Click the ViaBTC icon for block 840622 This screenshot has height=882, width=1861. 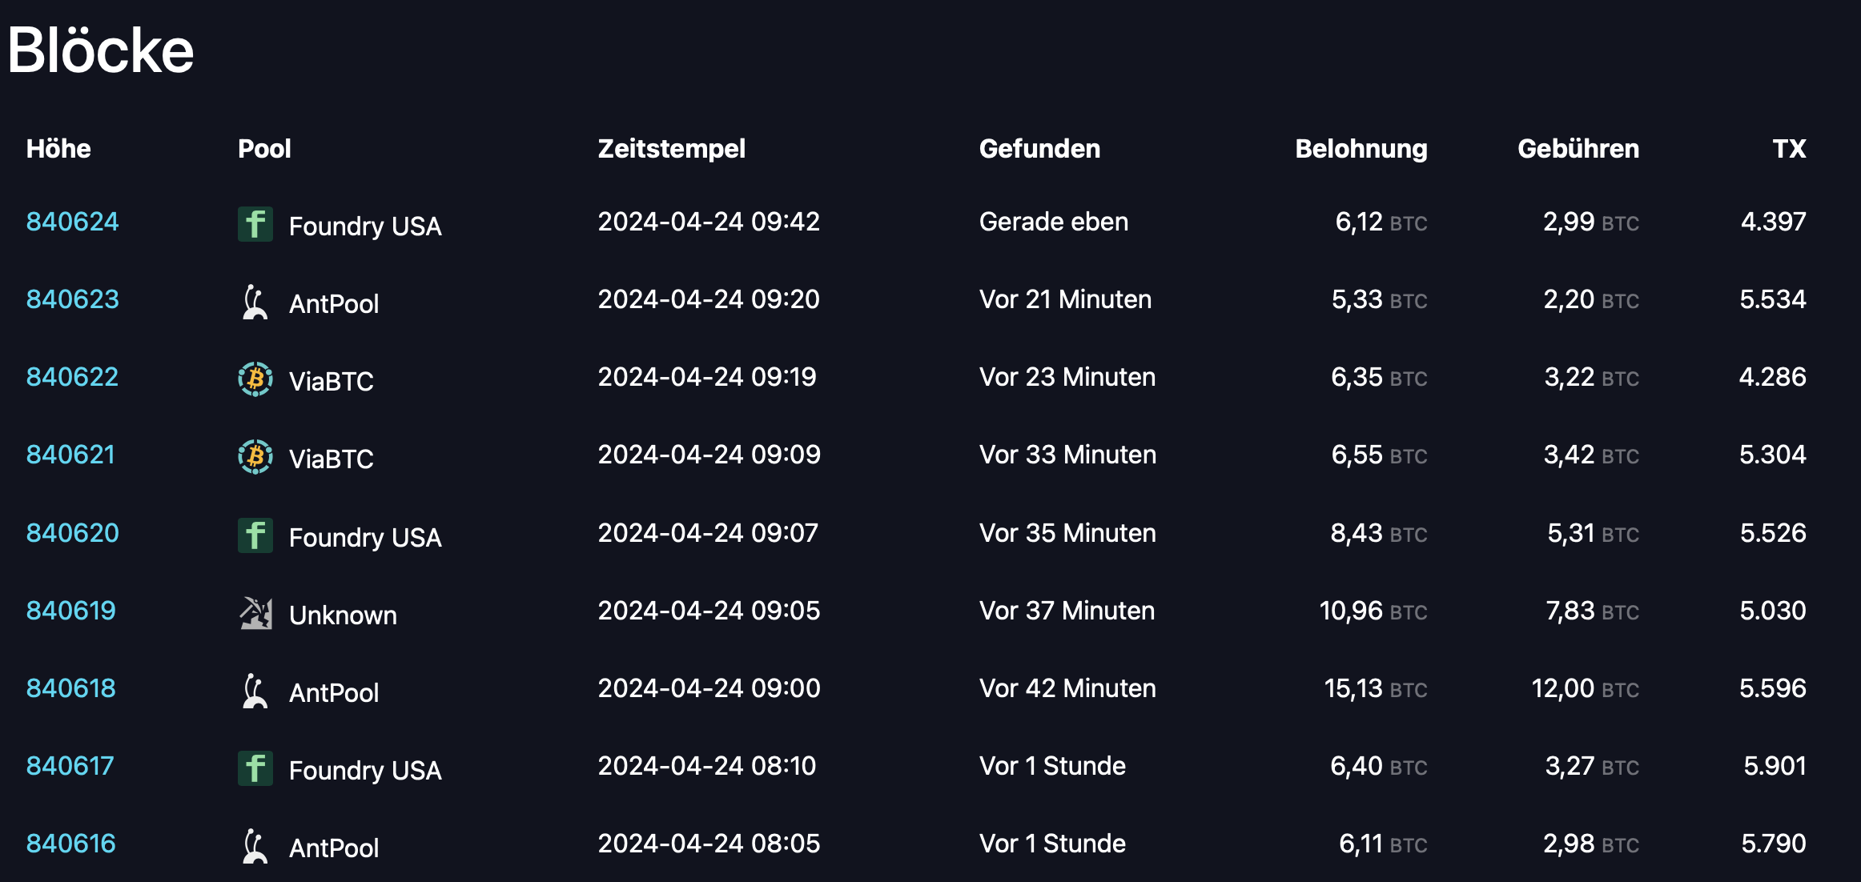pyautogui.click(x=255, y=379)
